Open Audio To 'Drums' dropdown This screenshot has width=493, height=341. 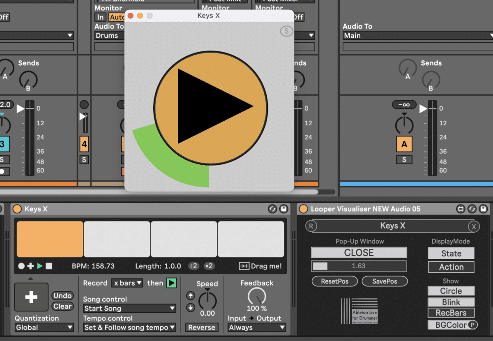click(x=110, y=35)
